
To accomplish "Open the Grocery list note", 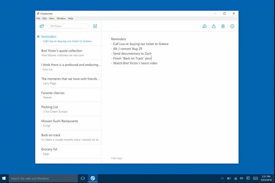I will coord(68,151).
